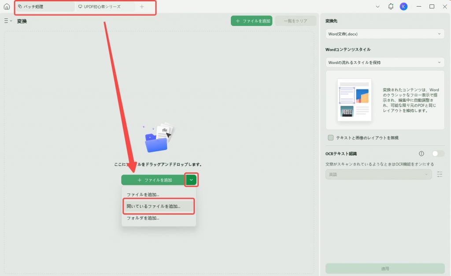
Task: Check テキストと画像のレイアウトを無視 checkbox
Action: pos(330,138)
